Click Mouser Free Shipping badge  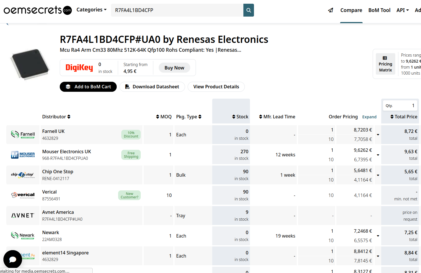point(131,155)
